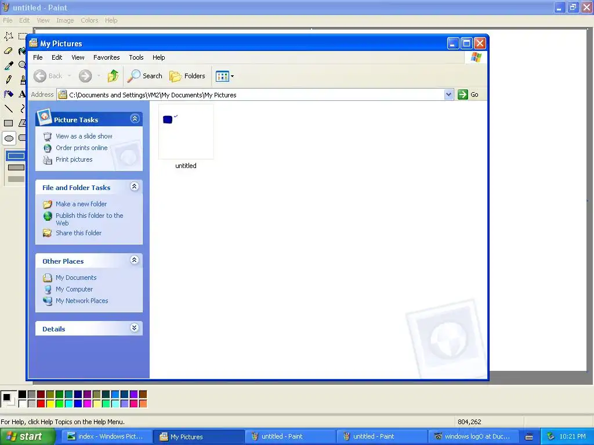Open the Edit menu in My Pictures
Screen dimensions: 594x445
(57, 57)
